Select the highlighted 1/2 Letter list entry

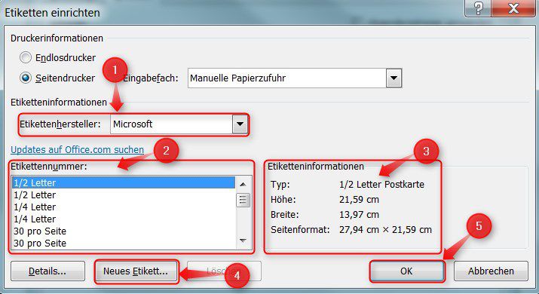[124, 182]
